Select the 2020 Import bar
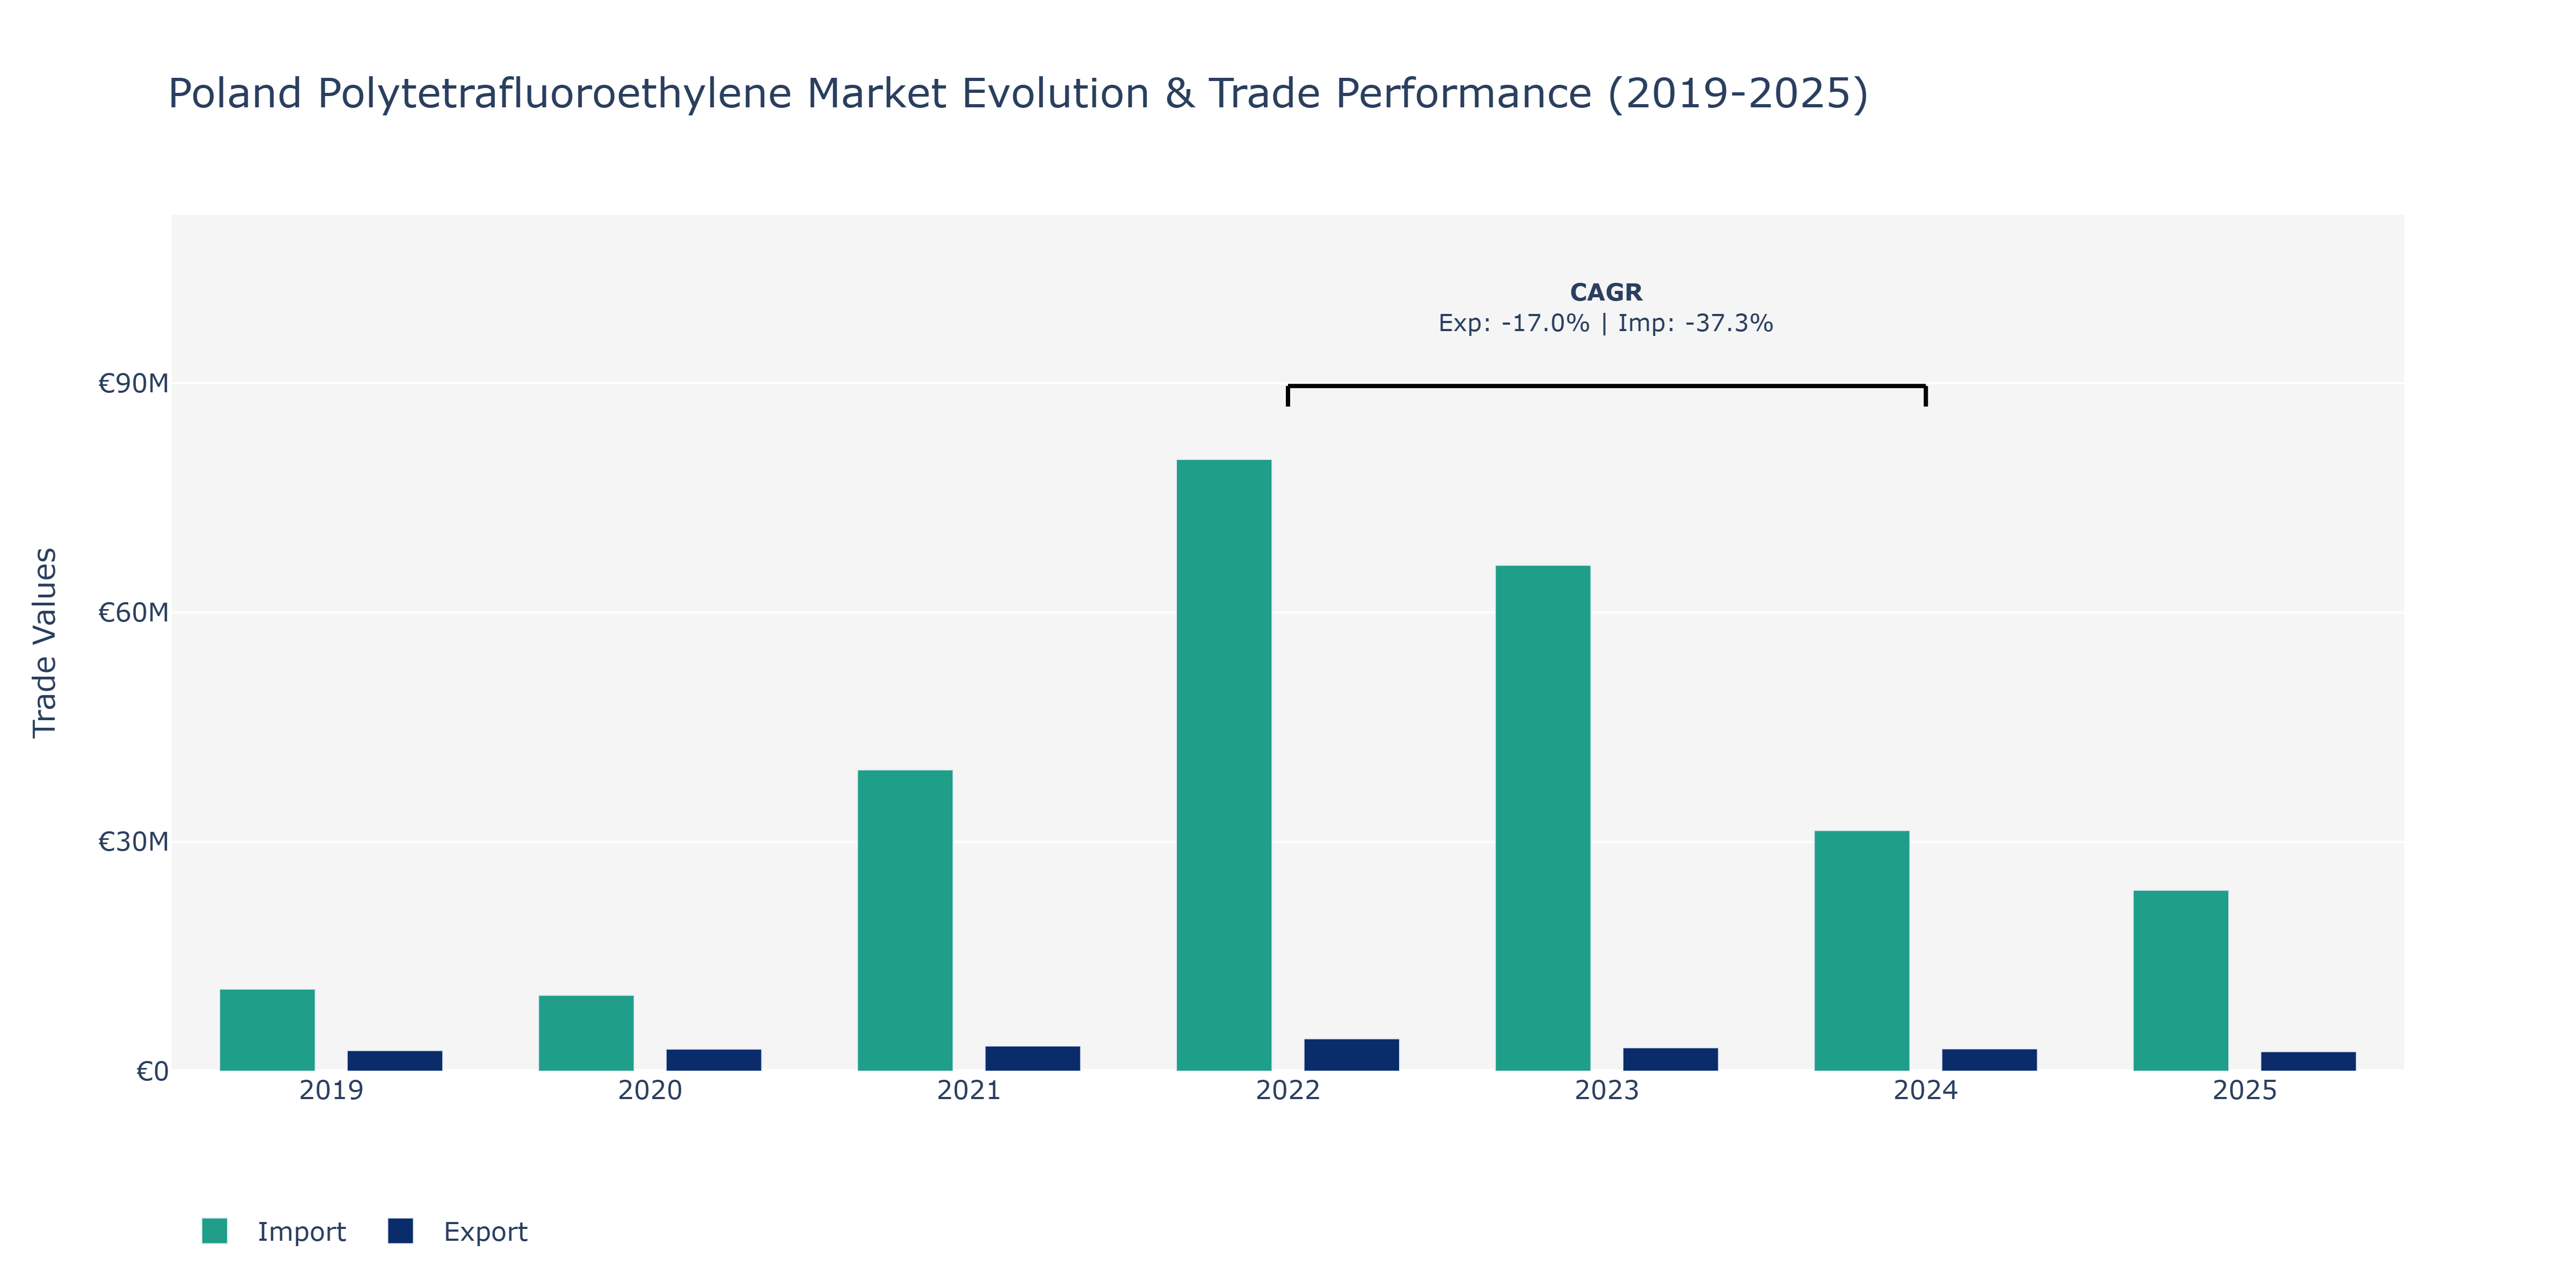The image size is (2576, 1288). (x=586, y=1033)
